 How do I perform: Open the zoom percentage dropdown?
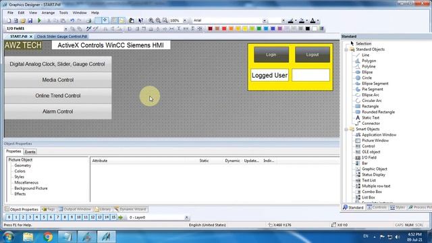(185, 21)
